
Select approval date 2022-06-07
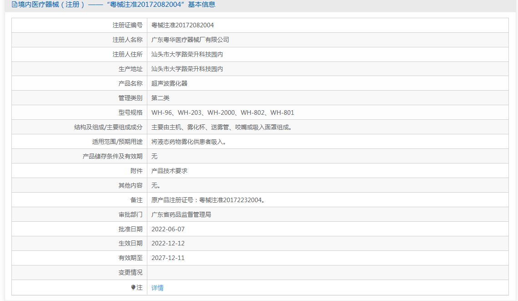[x=168, y=229]
